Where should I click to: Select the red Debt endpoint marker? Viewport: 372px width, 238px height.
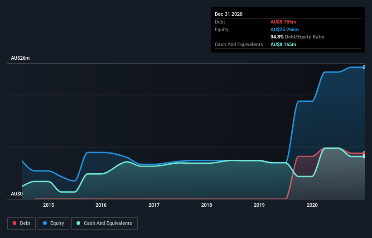[x=364, y=153]
